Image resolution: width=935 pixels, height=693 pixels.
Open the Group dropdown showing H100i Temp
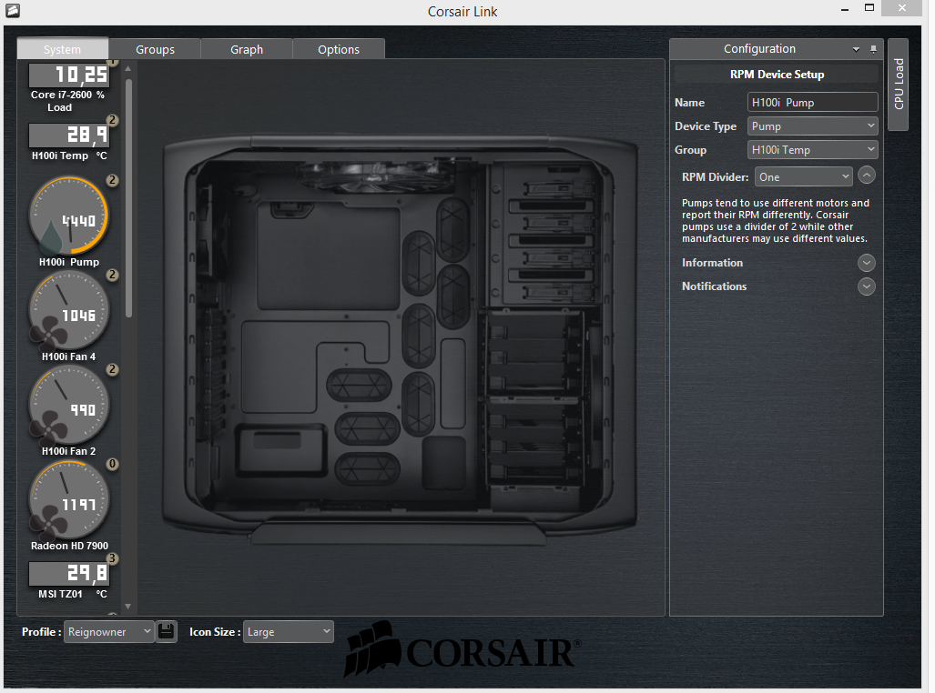(812, 150)
